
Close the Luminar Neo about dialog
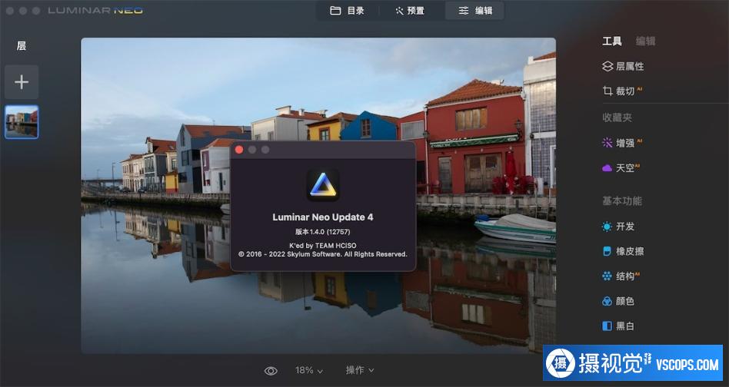(239, 150)
